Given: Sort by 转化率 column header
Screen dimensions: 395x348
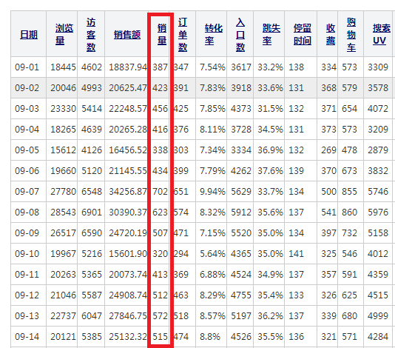Looking at the screenshot, I should [x=214, y=34].
